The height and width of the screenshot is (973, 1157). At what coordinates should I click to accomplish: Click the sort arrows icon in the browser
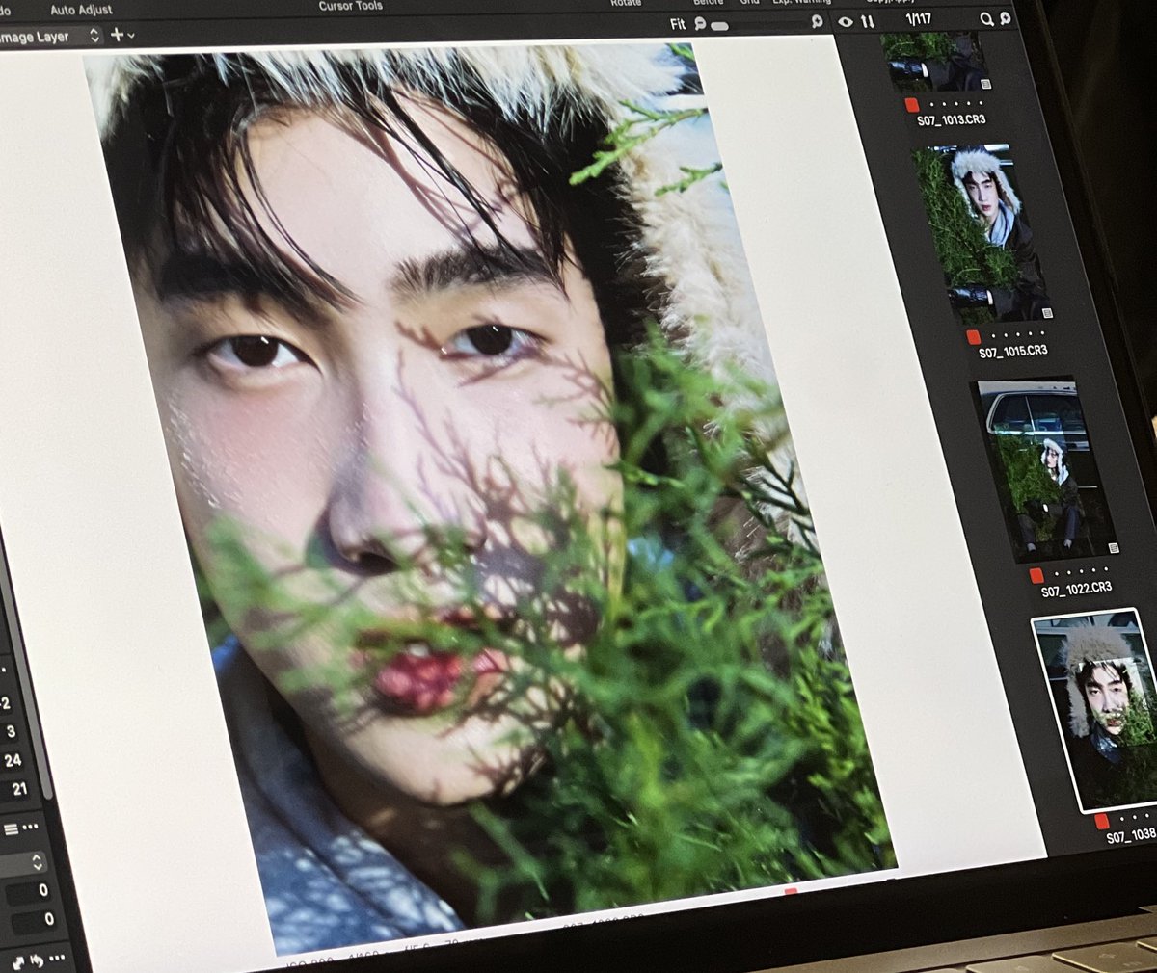tap(868, 21)
